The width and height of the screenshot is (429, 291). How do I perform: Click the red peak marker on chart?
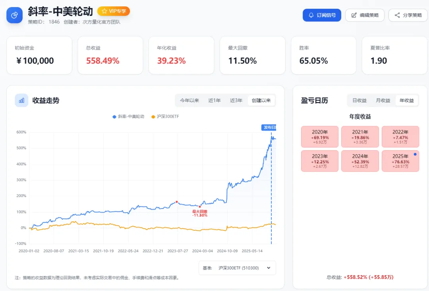[177, 202]
